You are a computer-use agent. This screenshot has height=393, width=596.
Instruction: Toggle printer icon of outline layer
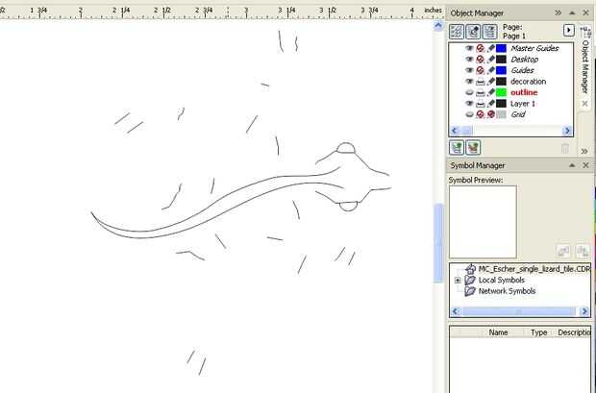tap(481, 92)
